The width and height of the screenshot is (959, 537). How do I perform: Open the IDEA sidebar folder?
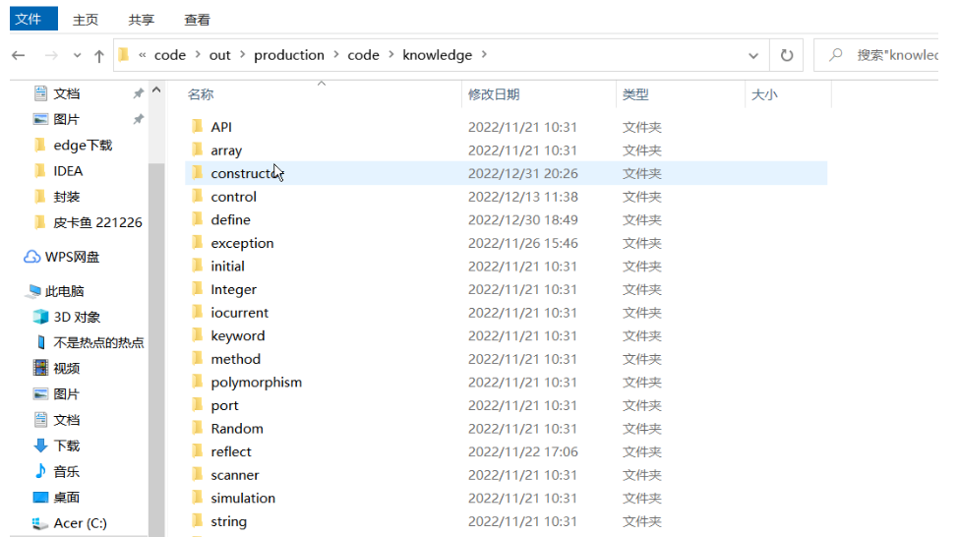(x=68, y=171)
